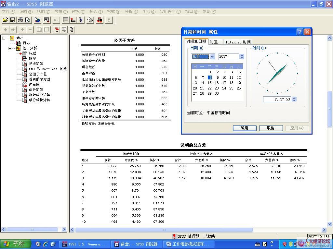Open the 转换 menu
The image size is (333, 249).
point(78,12)
